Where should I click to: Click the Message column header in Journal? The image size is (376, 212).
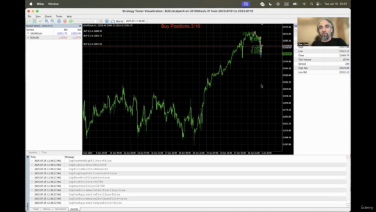pyautogui.click(x=205, y=157)
